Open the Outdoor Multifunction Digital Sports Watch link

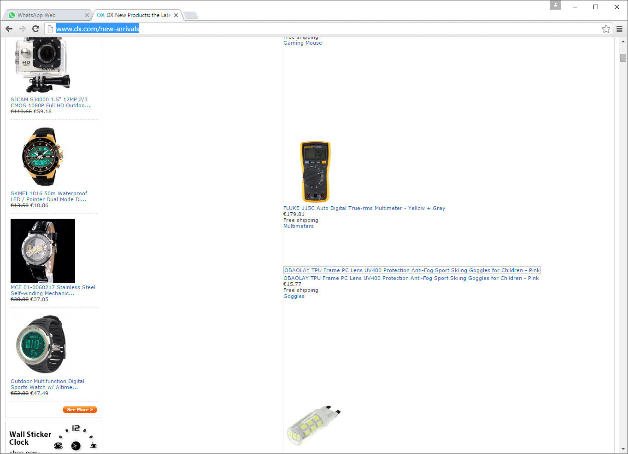click(47, 384)
